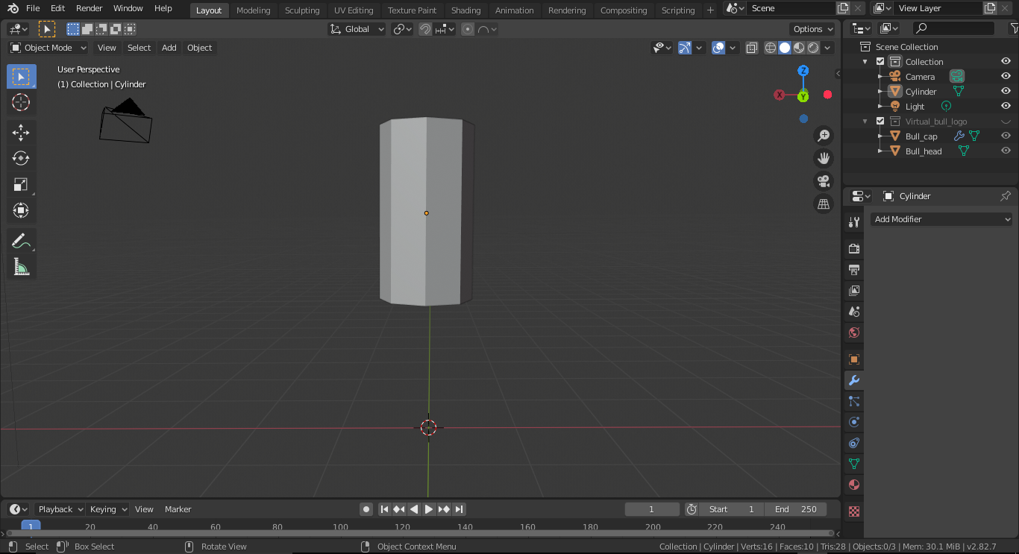
Task: Open the Output properties tab
Action: 854,269
